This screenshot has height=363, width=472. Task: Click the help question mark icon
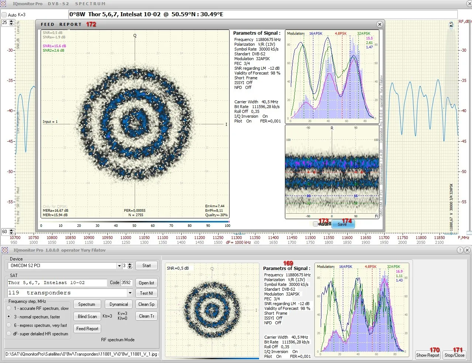click(x=460, y=250)
